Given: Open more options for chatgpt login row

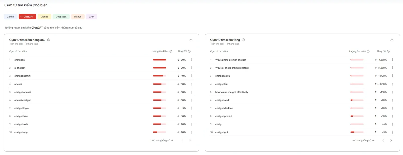Looking at the screenshot, I should (192, 108).
